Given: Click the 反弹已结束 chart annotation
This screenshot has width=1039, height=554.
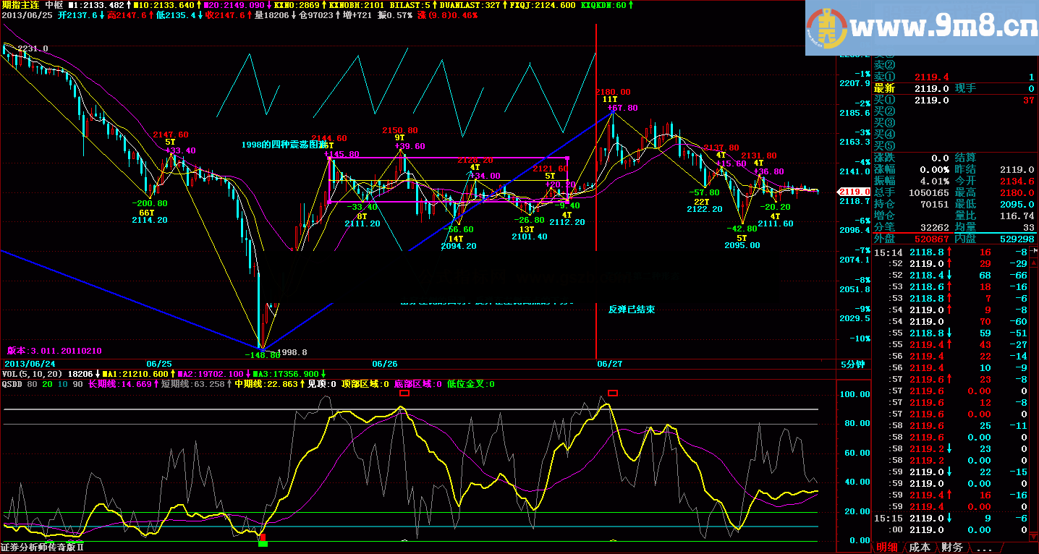Looking at the screenshot, I should point(631,310).
